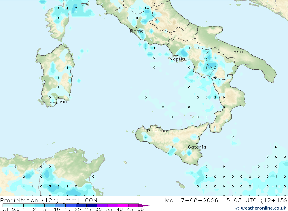288x211 pixels.
Task: Select the legend swatch between 5 and 10
Action: point(50,205)
